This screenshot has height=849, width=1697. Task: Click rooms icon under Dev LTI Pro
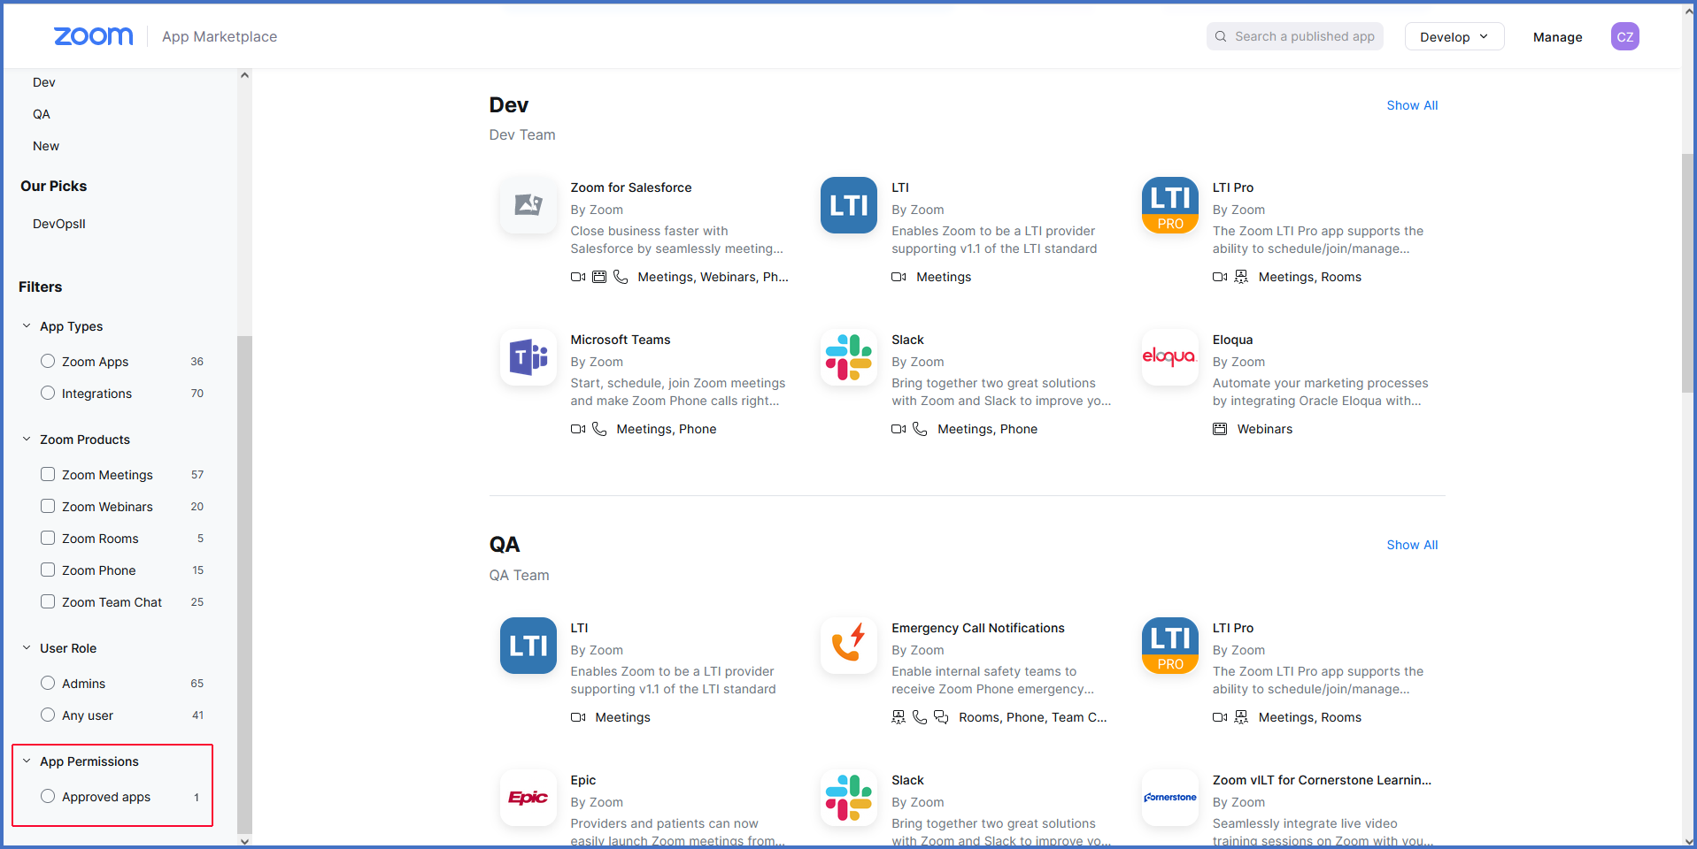point(1241,277)
